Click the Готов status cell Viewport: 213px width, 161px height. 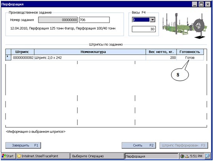(190, 57)
